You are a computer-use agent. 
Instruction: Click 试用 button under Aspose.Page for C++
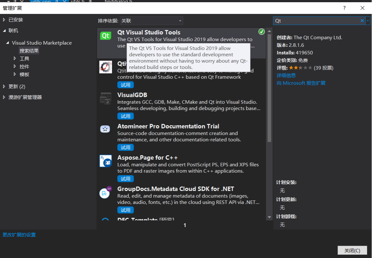click(125, 179)
